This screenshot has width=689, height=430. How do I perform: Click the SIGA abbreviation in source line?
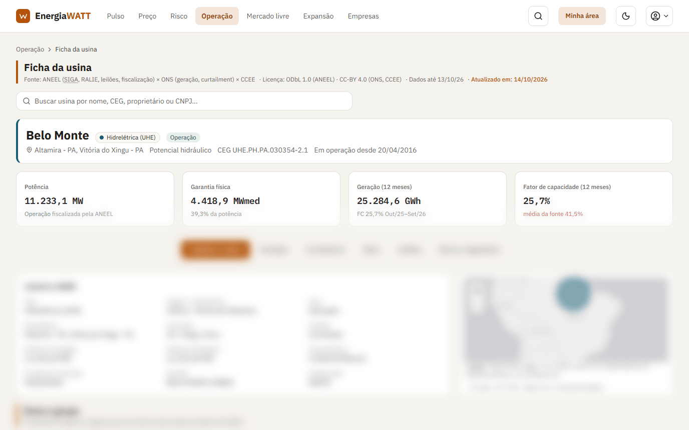tap(71, 79)
